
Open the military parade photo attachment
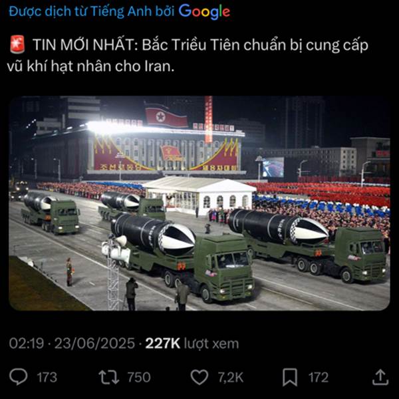coord(199,203)
